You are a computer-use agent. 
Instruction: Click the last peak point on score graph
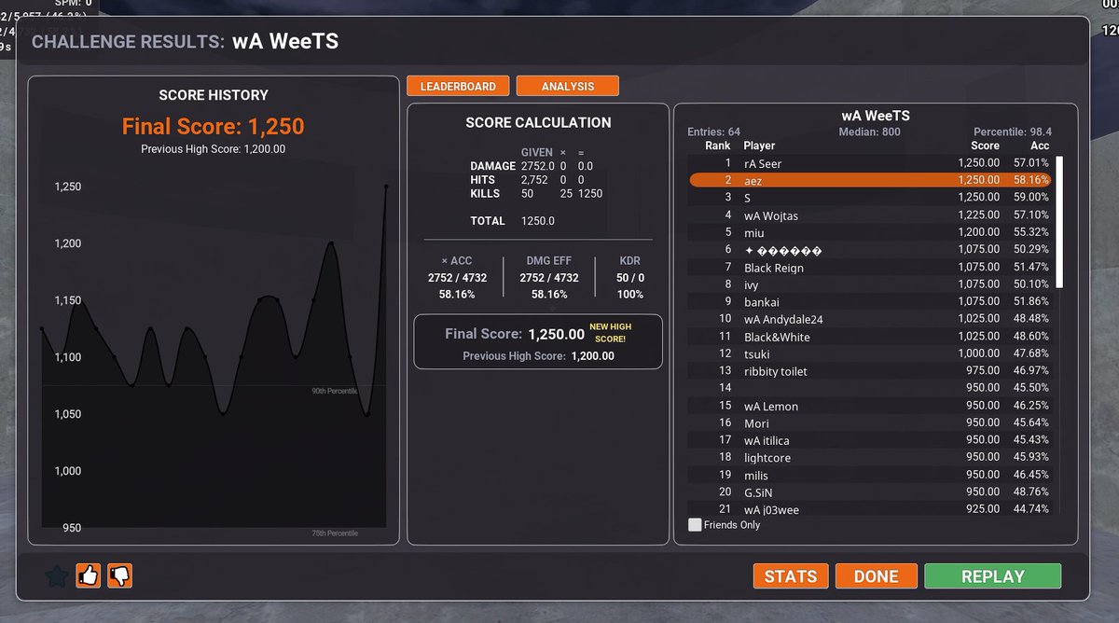point(386,187)
